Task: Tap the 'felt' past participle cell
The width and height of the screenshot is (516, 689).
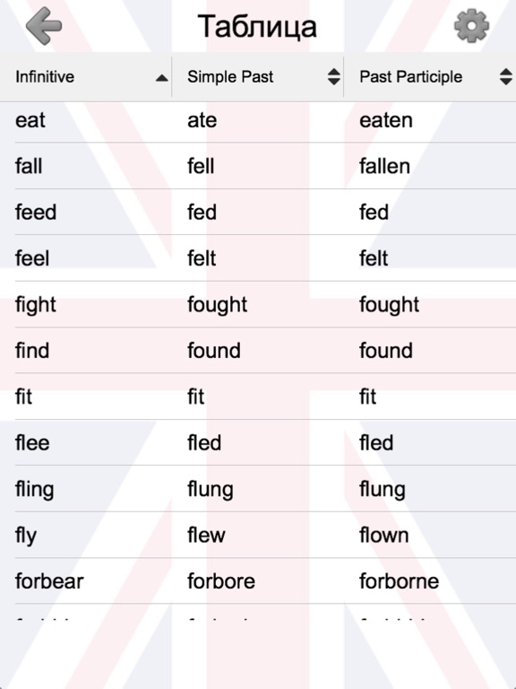Action: click(374, 258)
